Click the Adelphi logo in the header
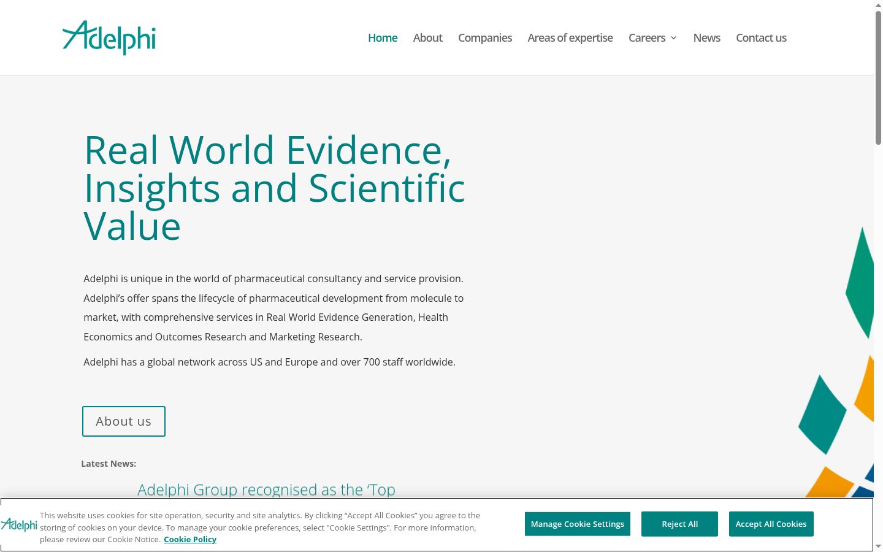This screenshot has width=883, height=552. tap(109, 37)
